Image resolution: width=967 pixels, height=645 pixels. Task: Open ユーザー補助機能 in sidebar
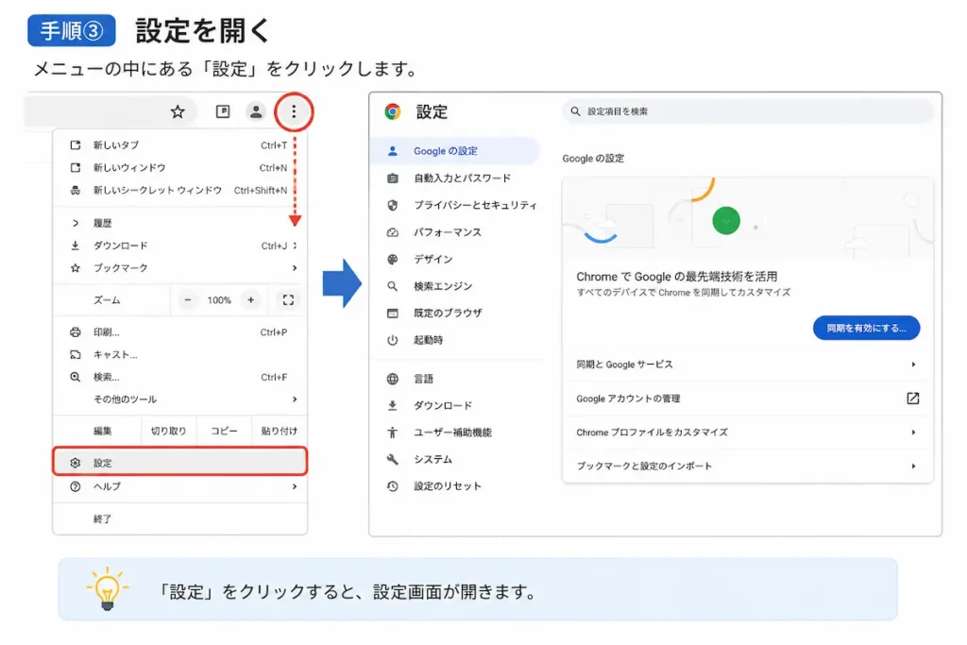[x=454, y=433]
